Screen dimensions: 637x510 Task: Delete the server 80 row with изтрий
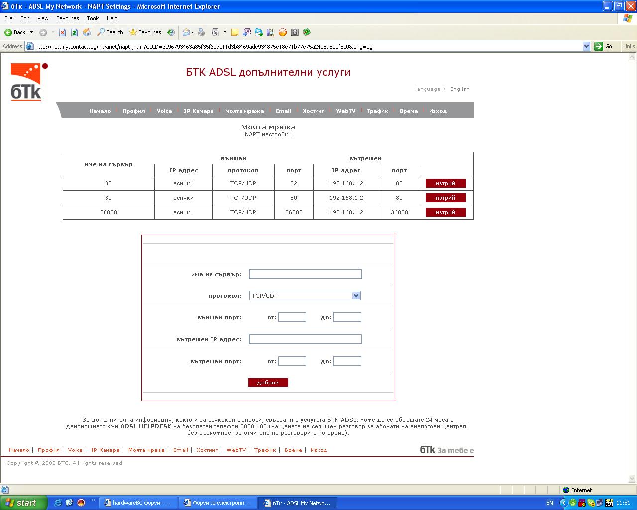click(x=445, y=198)
